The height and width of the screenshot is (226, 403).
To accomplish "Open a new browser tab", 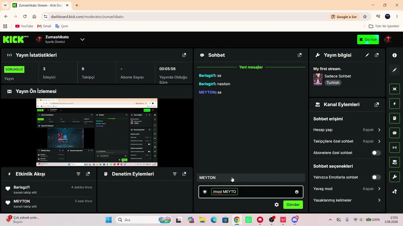I will (x=77, y=5).
